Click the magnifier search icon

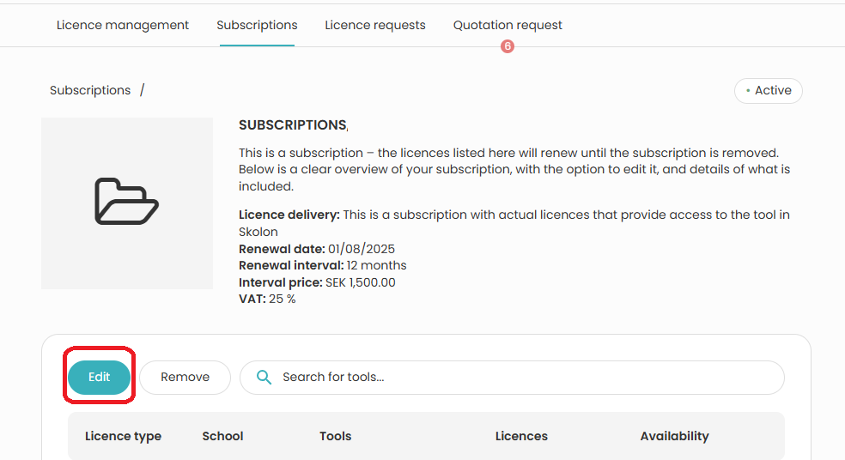tap(264, 377)
